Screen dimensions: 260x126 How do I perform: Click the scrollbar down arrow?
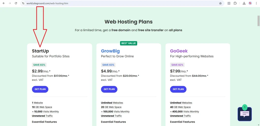click(x=258, y=125)
